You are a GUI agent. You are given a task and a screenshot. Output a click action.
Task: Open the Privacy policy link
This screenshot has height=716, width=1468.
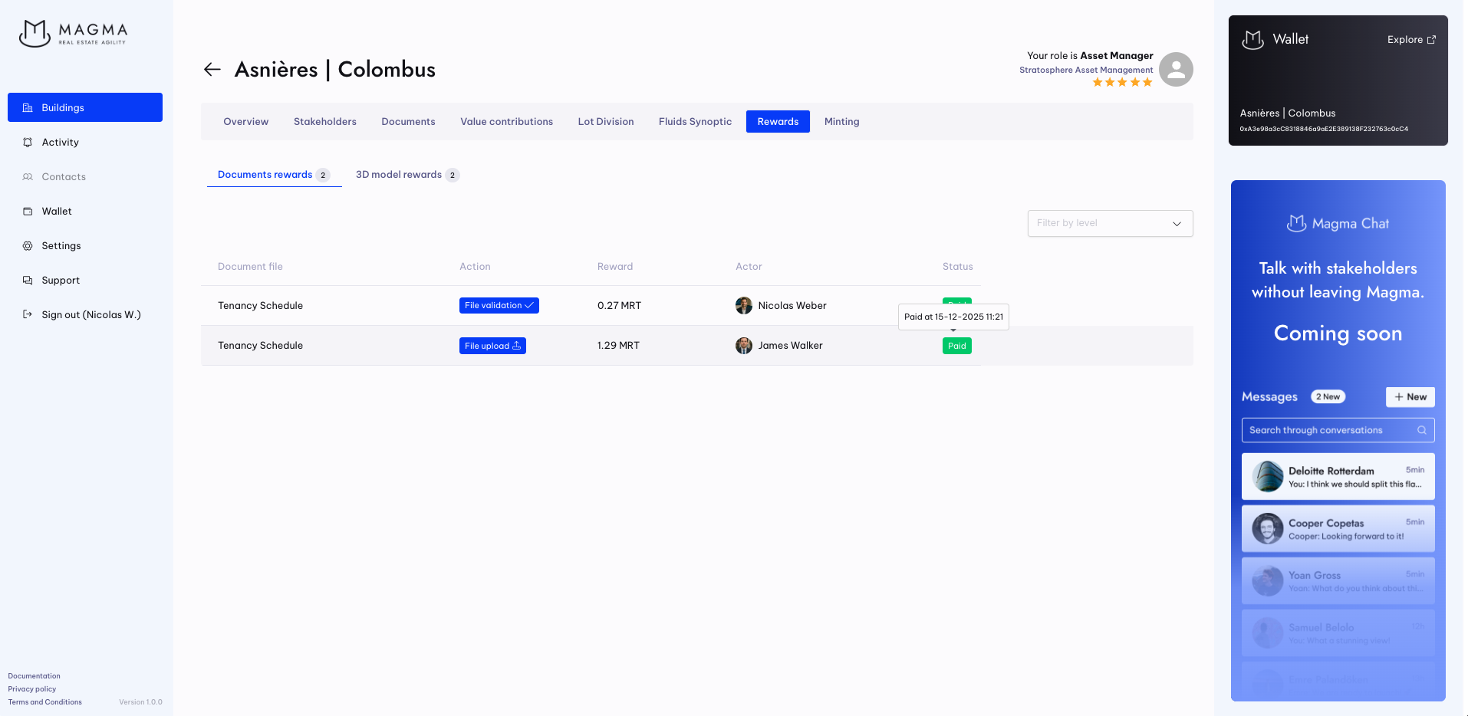click(32, 689)
